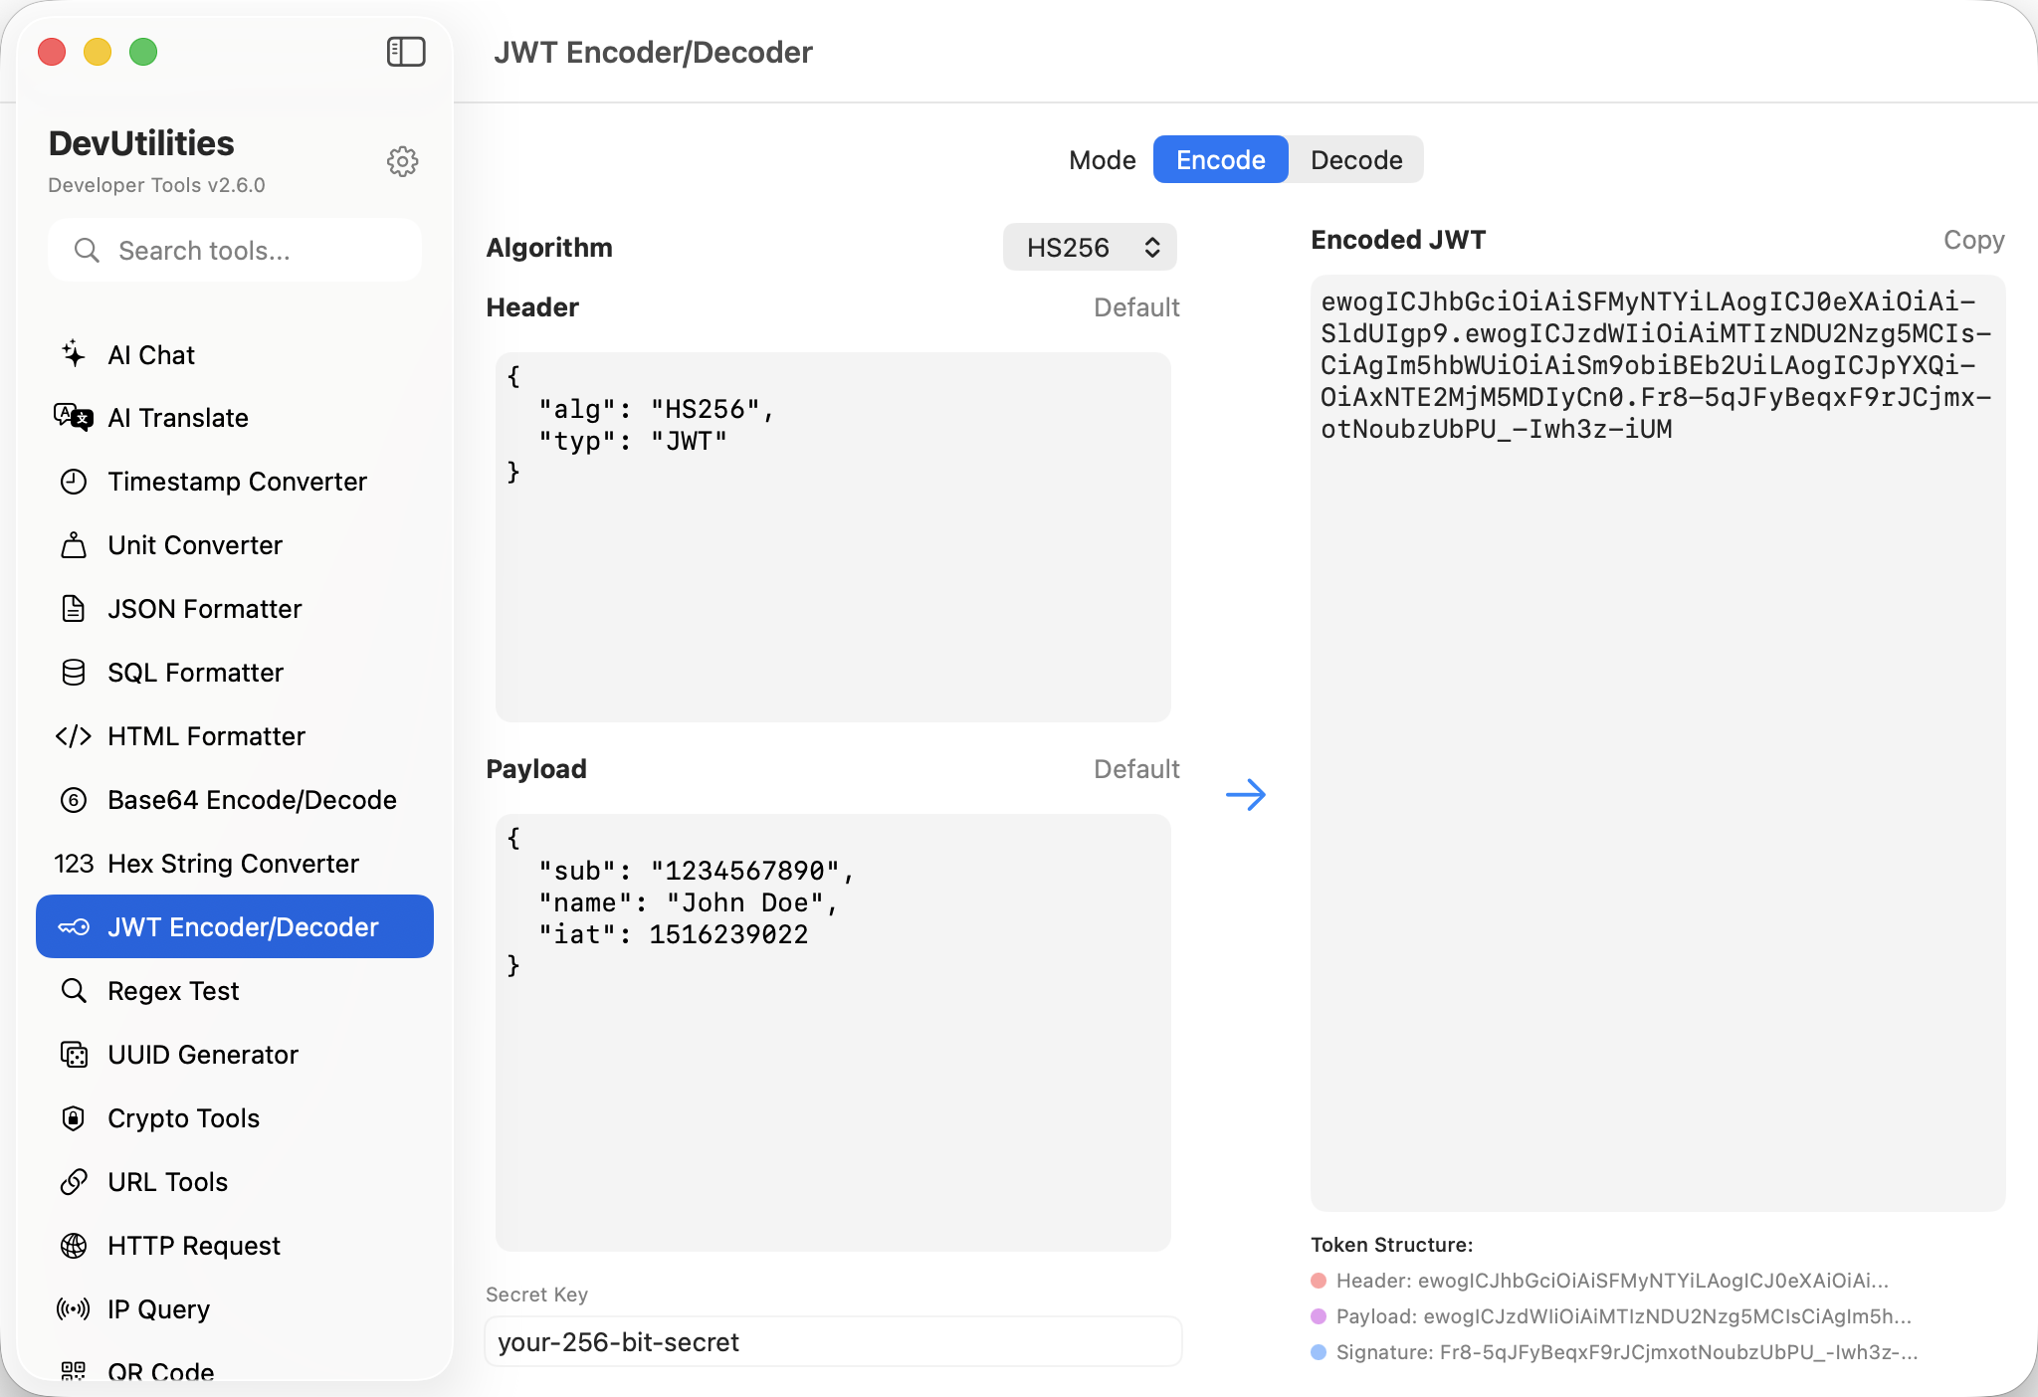2038x1397 pixels.
Task: Select the UUID Generator dice icon
Action: tap(74, 1055)
